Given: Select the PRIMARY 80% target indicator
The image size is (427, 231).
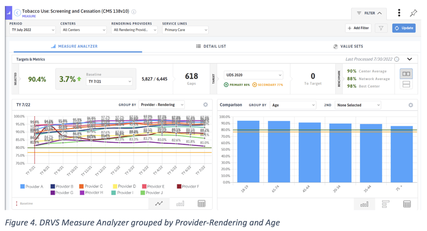Looking at the screenshot, I should tap(237, 85).
